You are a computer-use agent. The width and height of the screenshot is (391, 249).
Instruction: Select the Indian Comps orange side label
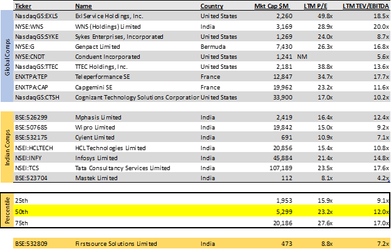coord(7,147)
